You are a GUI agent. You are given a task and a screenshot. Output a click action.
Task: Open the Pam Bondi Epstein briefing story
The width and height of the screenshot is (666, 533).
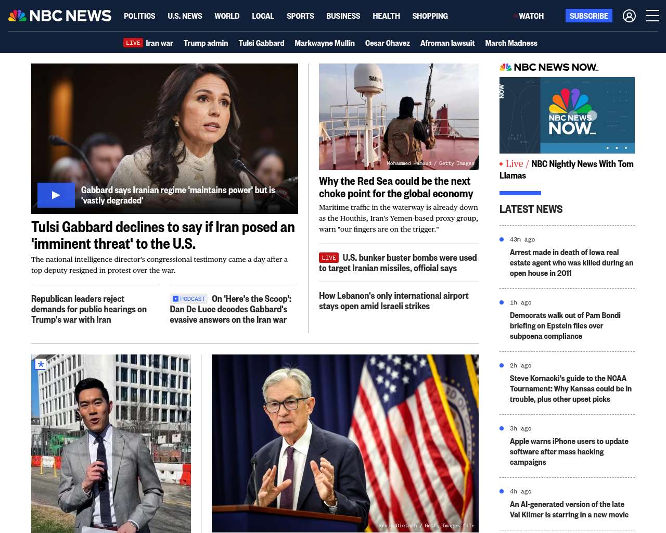click(x=565, y=326)
